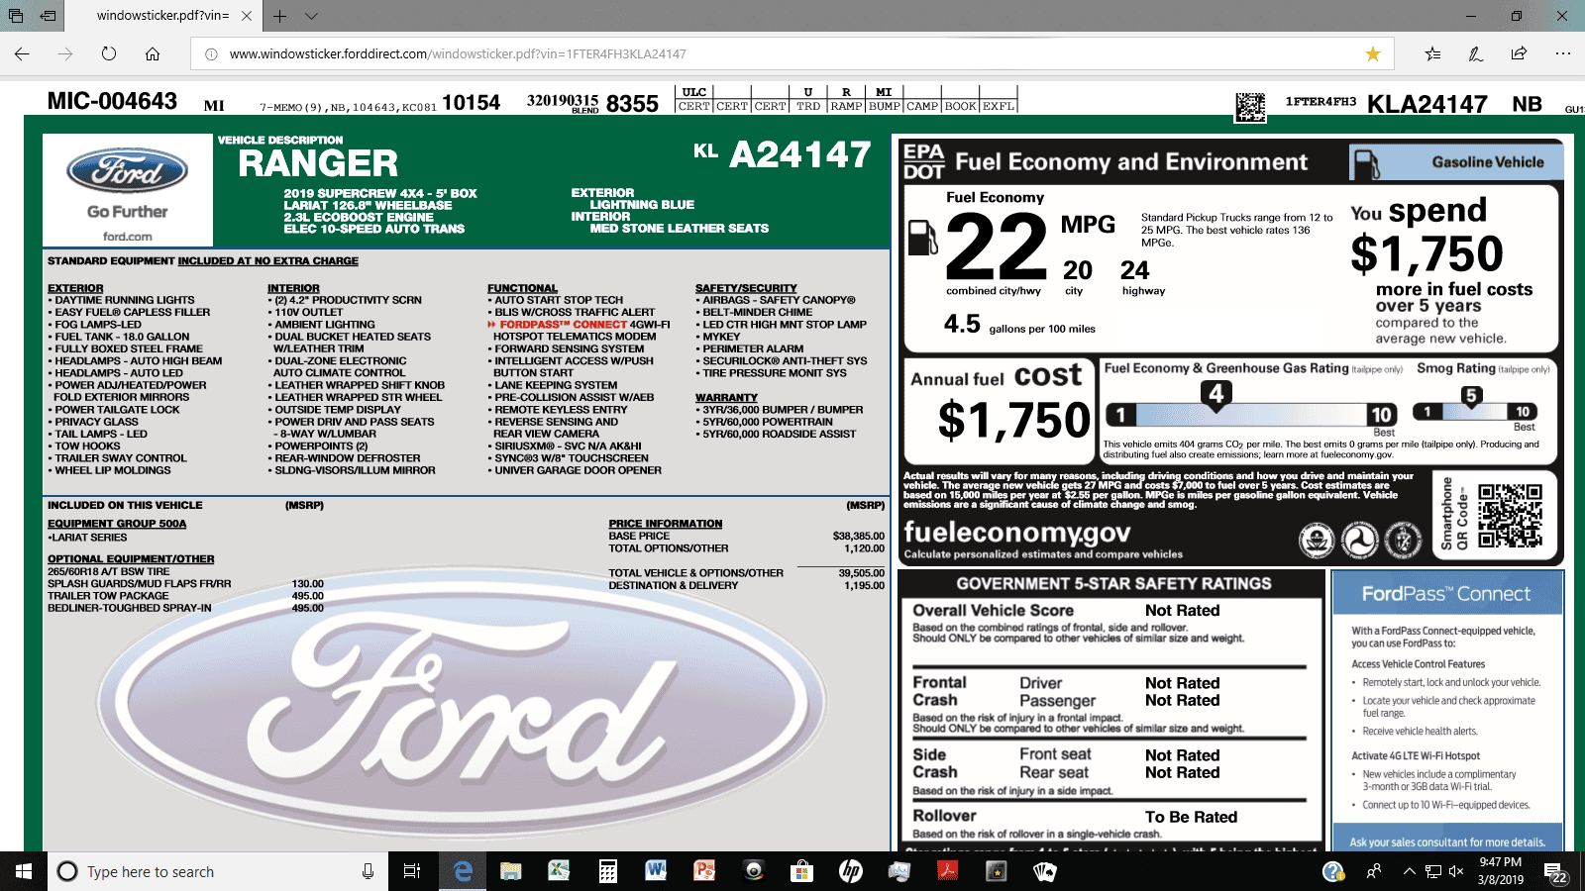Image resolution: width=1585 pixels, height=891 pixels.
Task: Click the BASE PRICE label
Action: coord(639,536)
